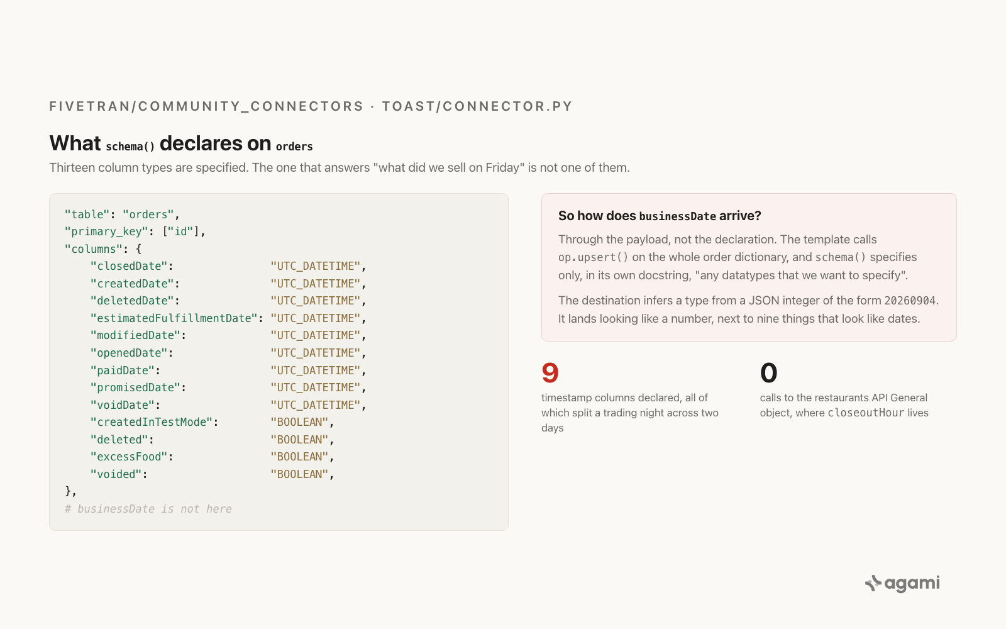The width and height of the screenshot is (1006, 629).
Task: Click the "voided" key
Action: 116,474
